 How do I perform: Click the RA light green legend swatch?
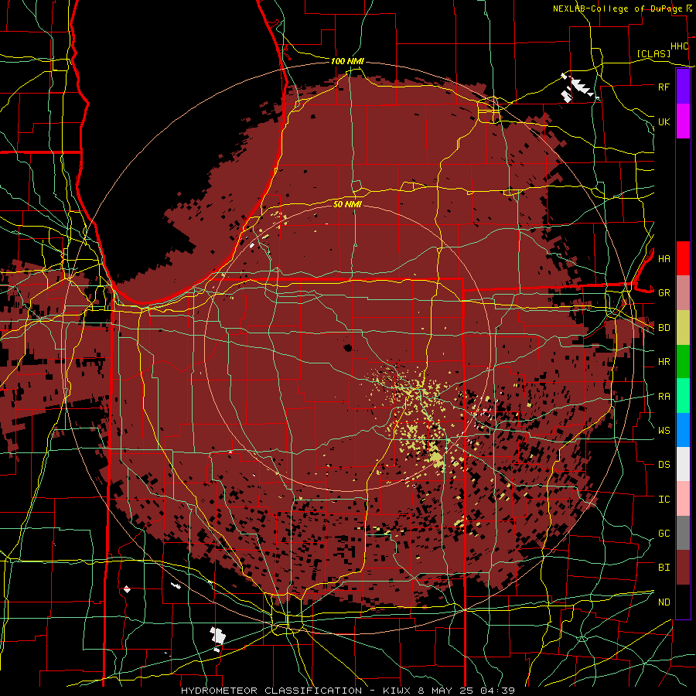pyautogui.click(x=683, y=396)
